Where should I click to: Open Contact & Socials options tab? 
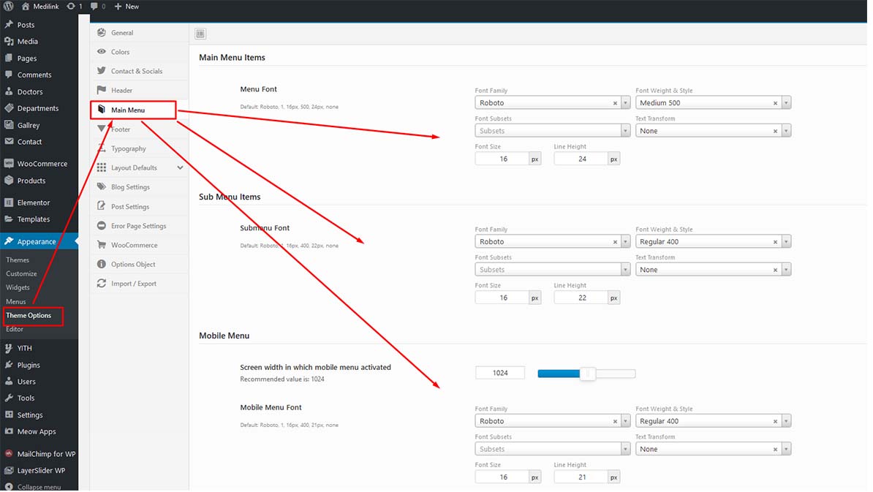(139, 71)
